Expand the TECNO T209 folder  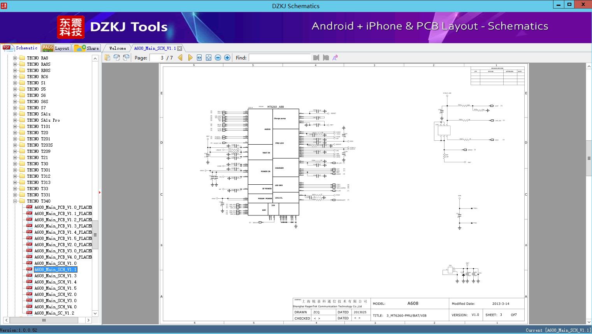[15, 151]
